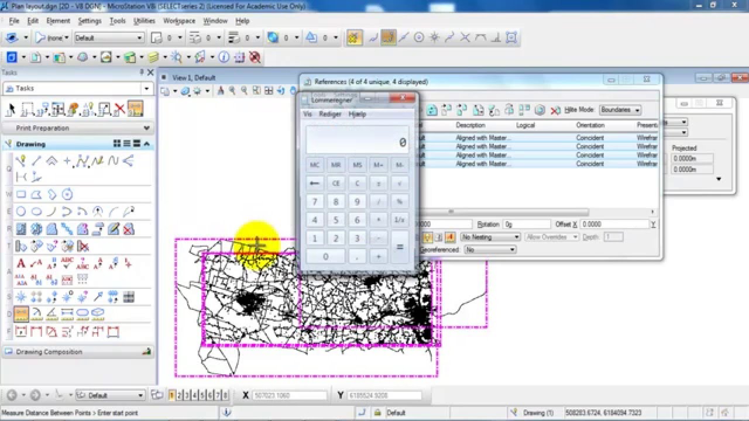
Task: Click Zoom In magnifier in View 1 toolbar
Action: [232, 91]
